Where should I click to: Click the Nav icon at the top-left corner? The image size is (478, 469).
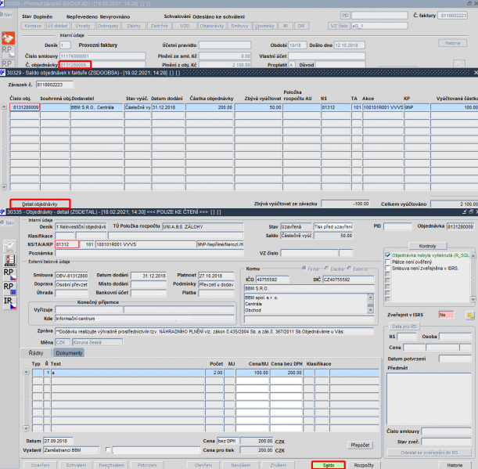(7, 14)
